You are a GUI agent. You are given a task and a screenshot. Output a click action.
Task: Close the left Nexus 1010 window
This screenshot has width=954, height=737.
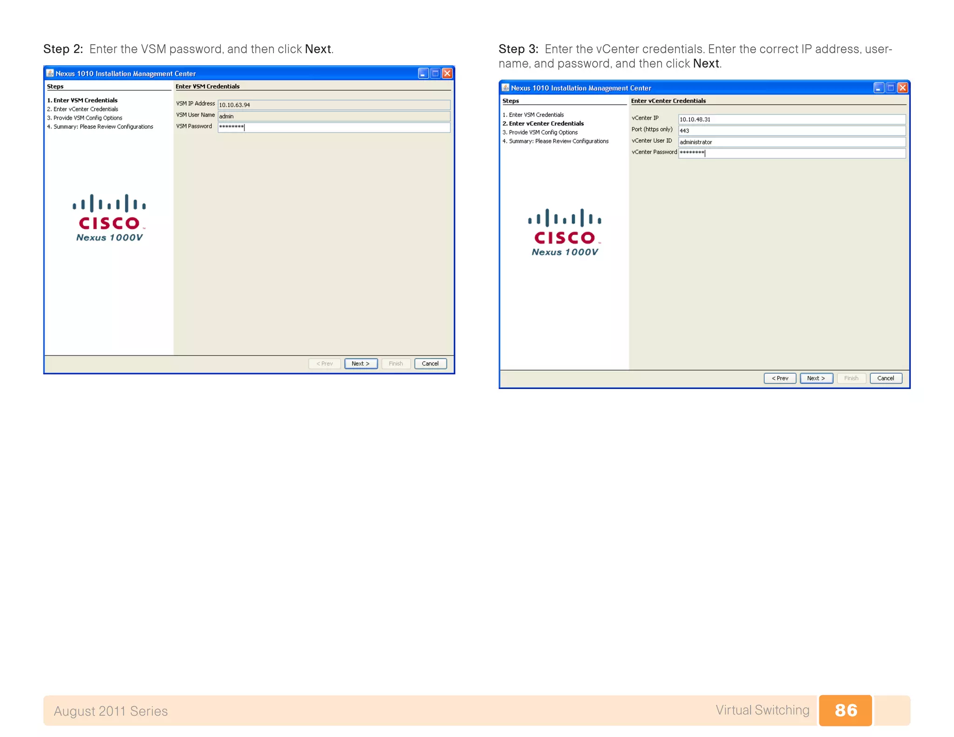(x=447, y=74)
